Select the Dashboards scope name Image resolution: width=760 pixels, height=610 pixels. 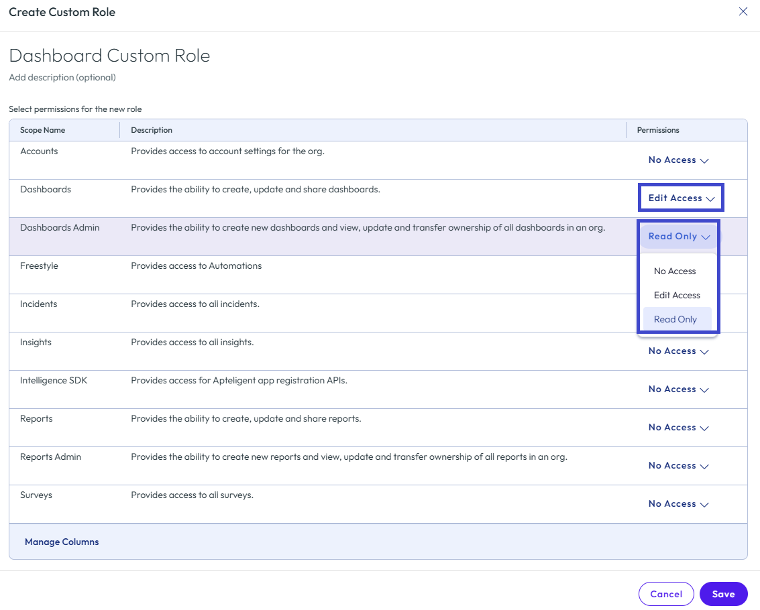pos(46,190)
